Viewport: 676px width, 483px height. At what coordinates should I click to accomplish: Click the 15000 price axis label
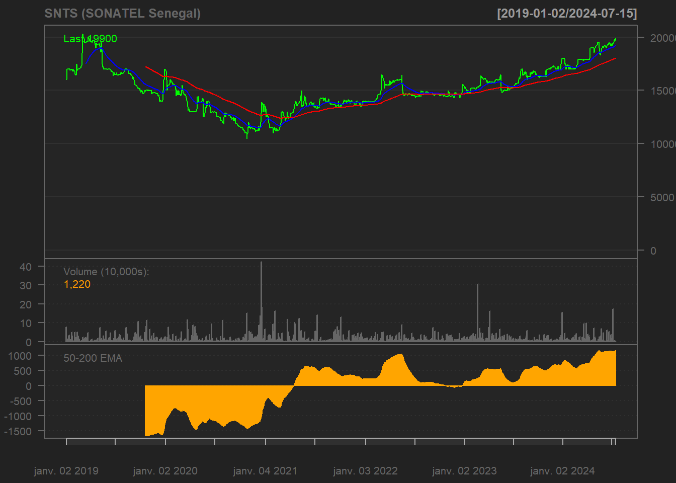[x=662, y=91]
